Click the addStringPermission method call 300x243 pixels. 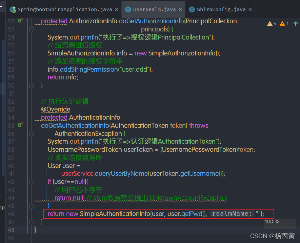click(x=89, y=69)
